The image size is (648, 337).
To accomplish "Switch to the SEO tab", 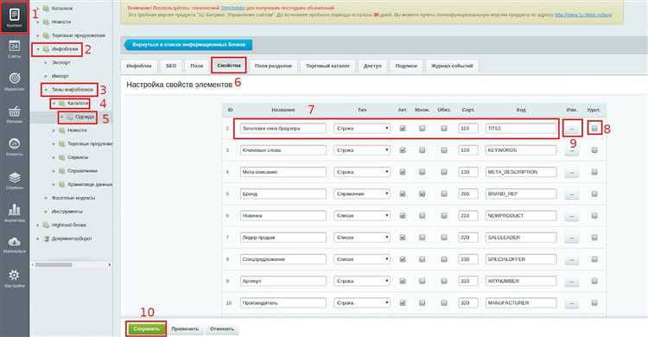I will click(171, 66).
